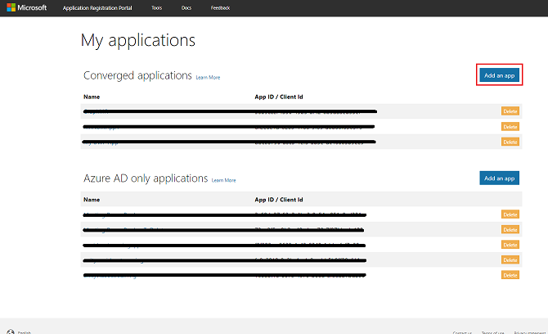Delete the second converged application
The height and width of the screenshot is (334, 548).
(510, 127)
